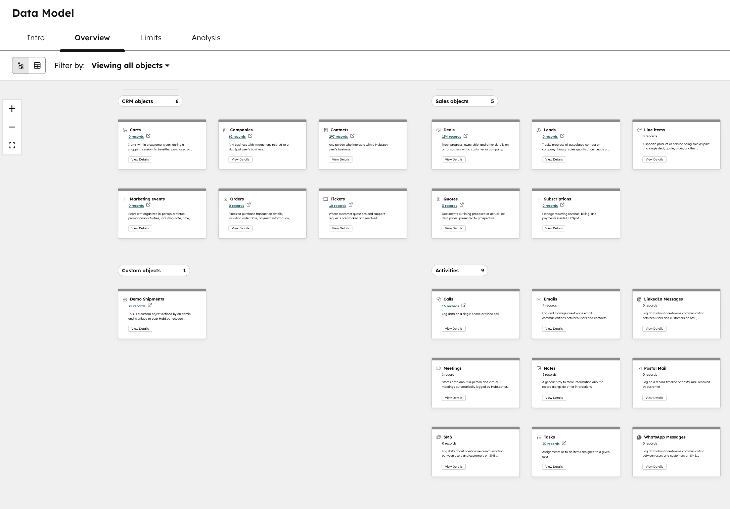Image resolution: width=730 pixels, height=509 pixels.
Task: Click View Details on Calls card
Action: tap(453, 329)
